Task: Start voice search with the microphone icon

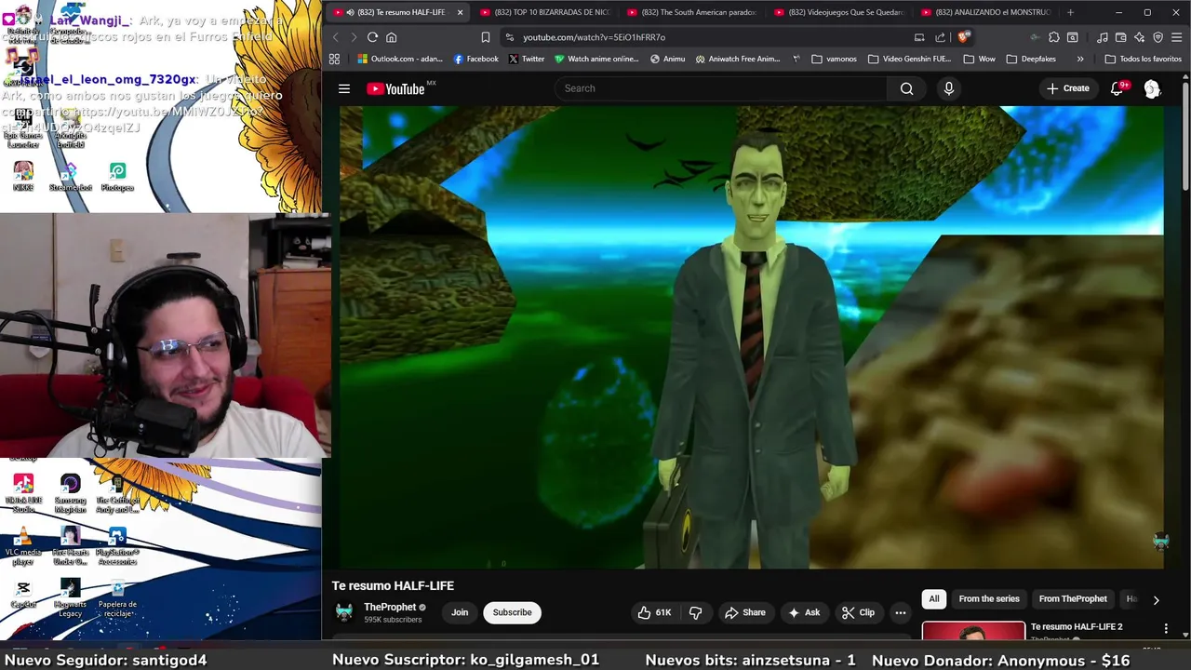Action: click(948, 88)
